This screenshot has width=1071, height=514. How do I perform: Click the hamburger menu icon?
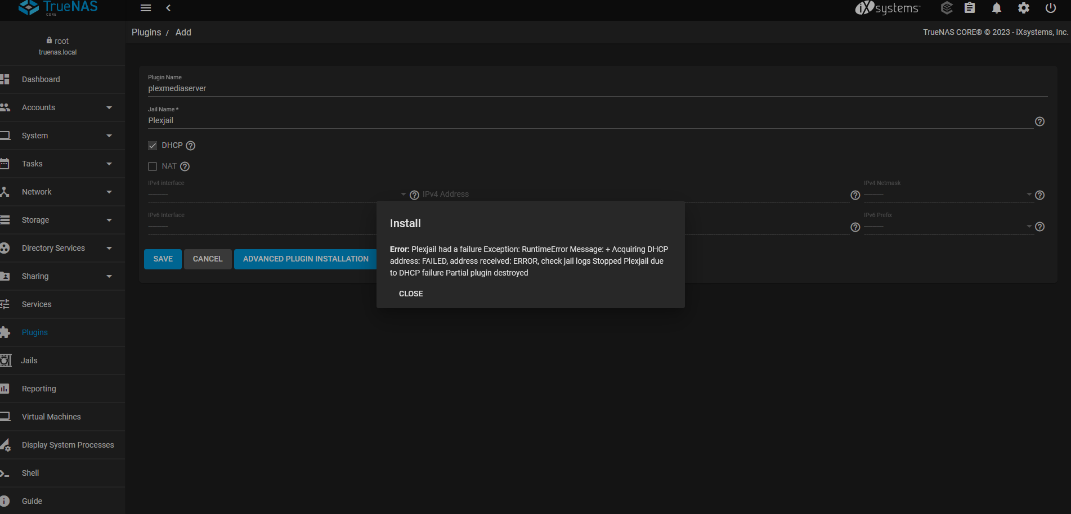146,8
